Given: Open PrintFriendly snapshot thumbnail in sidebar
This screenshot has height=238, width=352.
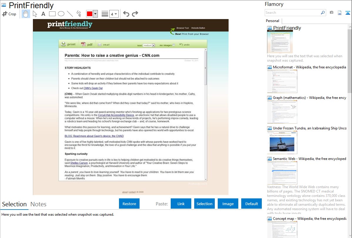Looking at the screenshot, I should tap(280, 42).
